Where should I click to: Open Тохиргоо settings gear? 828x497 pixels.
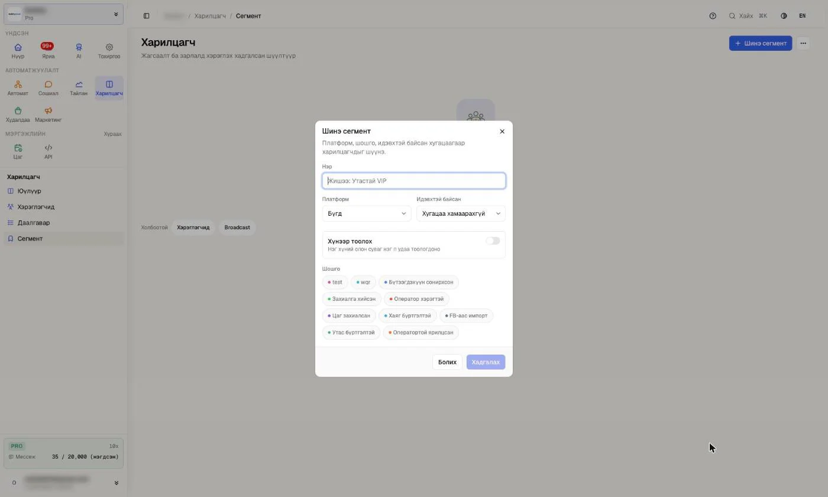[x=109, y=51]
